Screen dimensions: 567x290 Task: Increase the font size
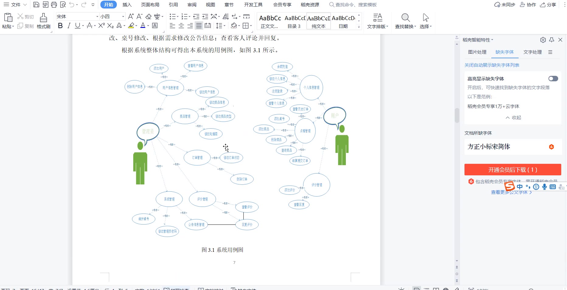(131, 16)
